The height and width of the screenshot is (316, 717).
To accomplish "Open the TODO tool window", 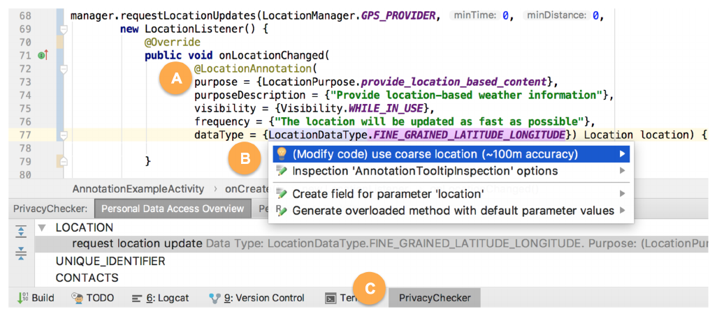I will [x=92, y=298].
